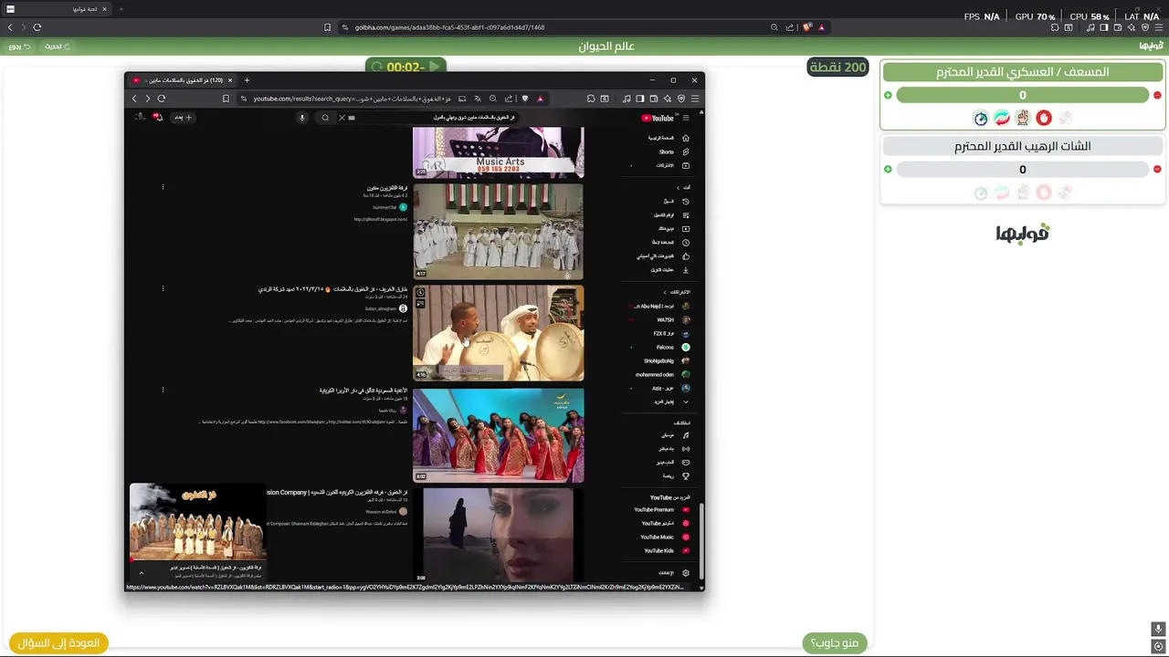Click the 200 نقطة points badge
The height and width of the screenshot is (657, 1169).
tap(837, 67)
